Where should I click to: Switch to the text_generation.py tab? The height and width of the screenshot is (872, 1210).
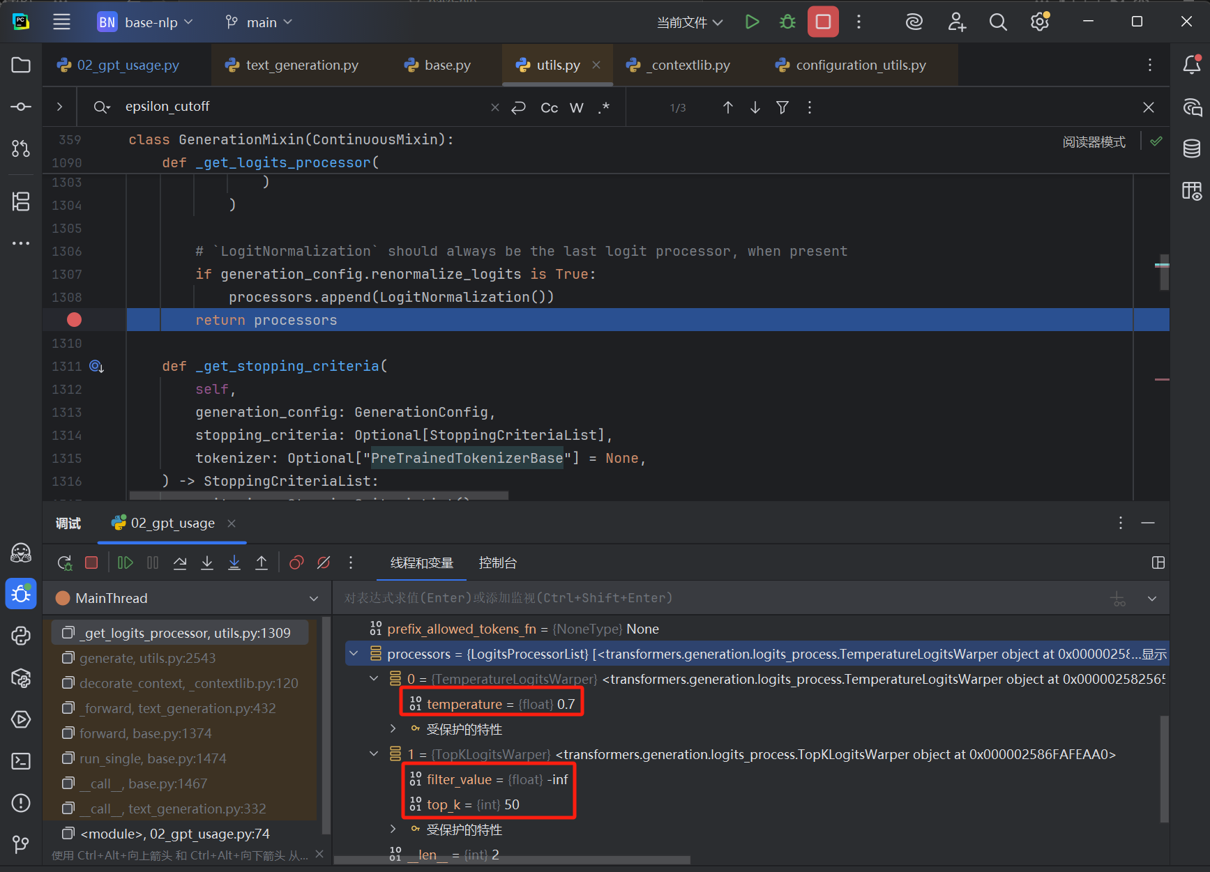tap(301, 65)
